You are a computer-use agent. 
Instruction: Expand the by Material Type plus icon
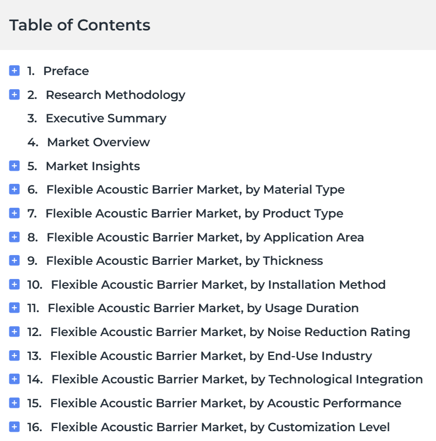click(x=14, y=189)
